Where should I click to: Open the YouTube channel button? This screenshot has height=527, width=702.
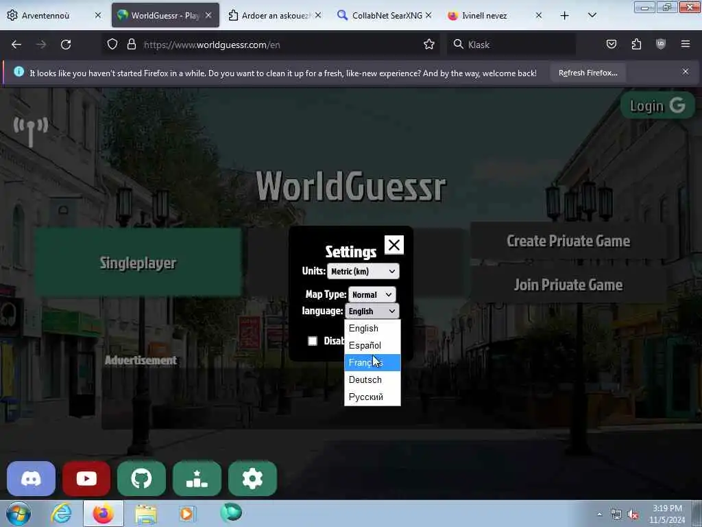[x=86, y=478]
